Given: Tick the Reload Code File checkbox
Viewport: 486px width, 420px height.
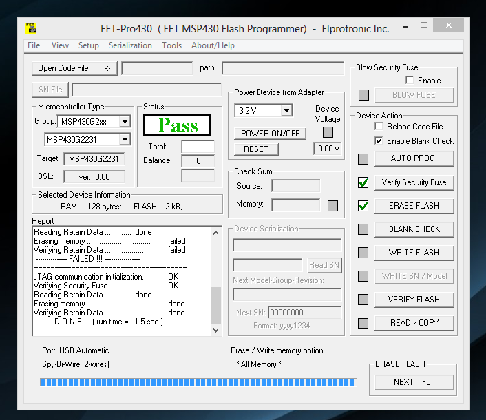Looking at the screenshot, I should [379, 126].
